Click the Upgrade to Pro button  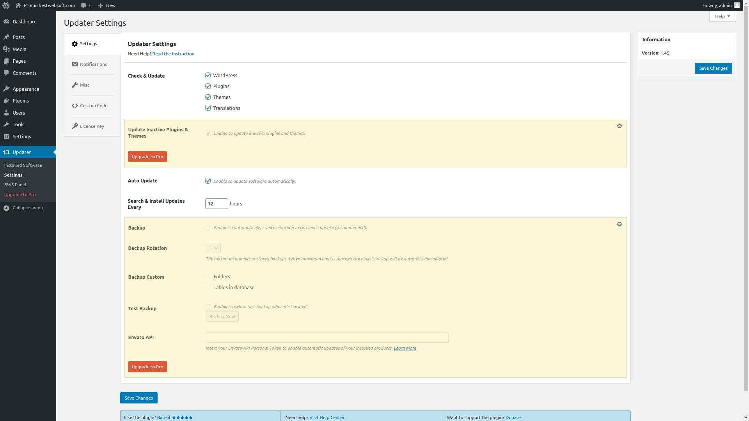point(147,156)
